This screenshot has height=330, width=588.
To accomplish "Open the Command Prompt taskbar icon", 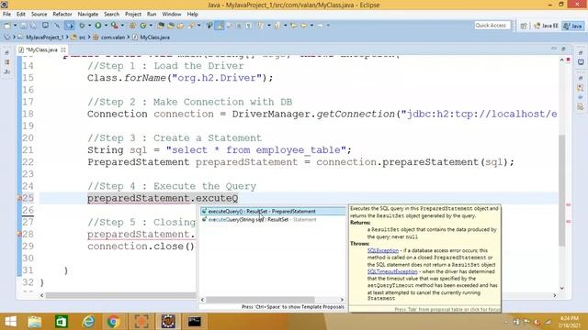I will coord(194,322).
